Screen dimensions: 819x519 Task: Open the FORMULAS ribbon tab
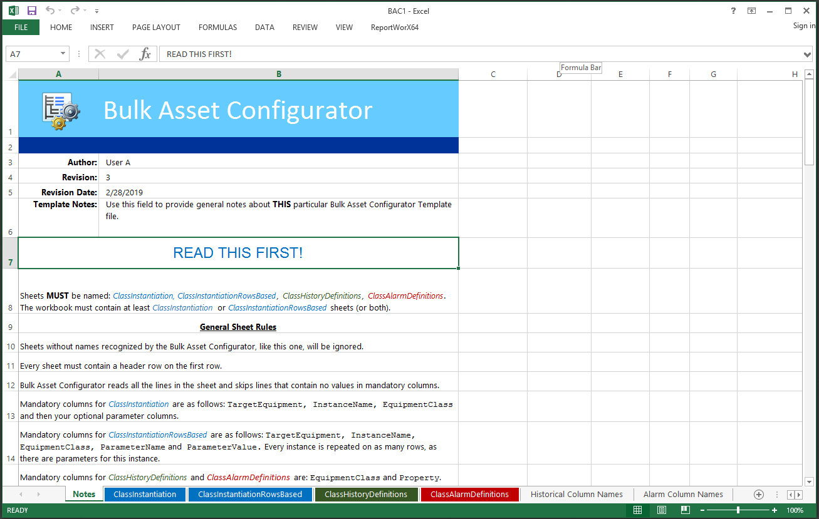[217, 28]
